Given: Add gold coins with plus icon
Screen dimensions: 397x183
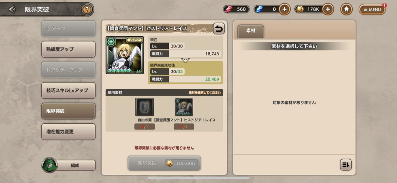Looking at the screenshot, I should 328,9.
